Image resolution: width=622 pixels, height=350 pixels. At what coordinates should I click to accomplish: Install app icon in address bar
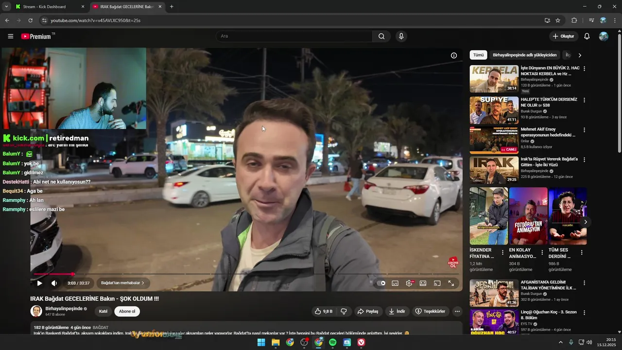547,20
